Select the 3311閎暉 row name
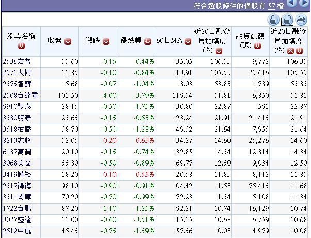Viewport: 311px width, 238px height. [17, 197]
